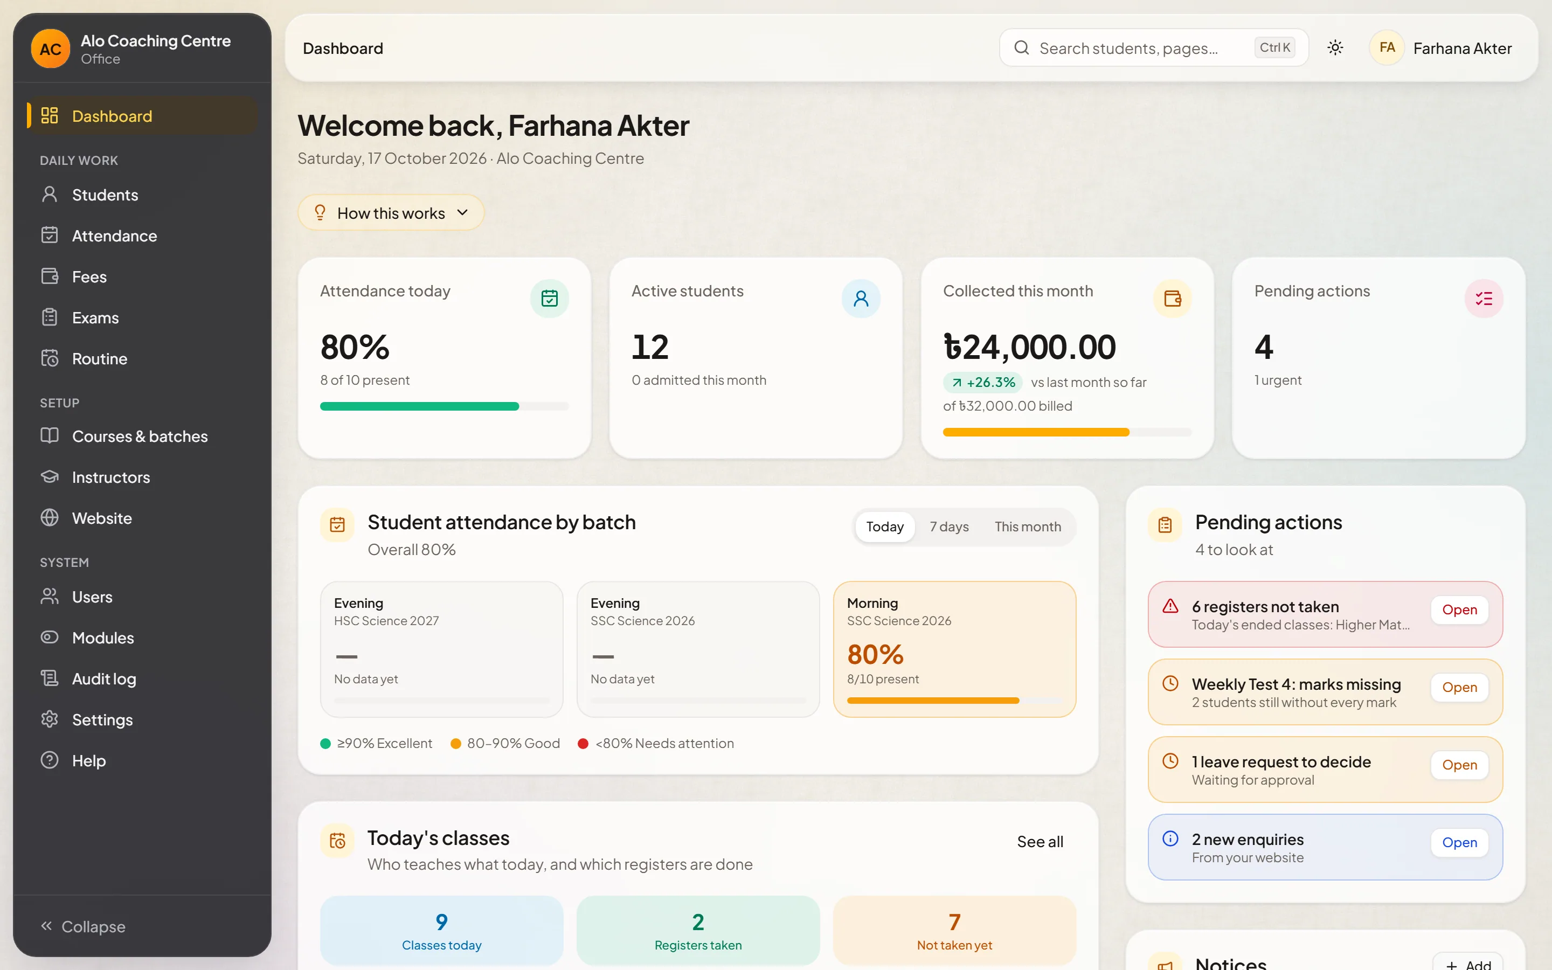The width and height of the screenshot is (1552, 970).
Task: Toggle light/dark theme sun icon
Action: coord(1335,48)
